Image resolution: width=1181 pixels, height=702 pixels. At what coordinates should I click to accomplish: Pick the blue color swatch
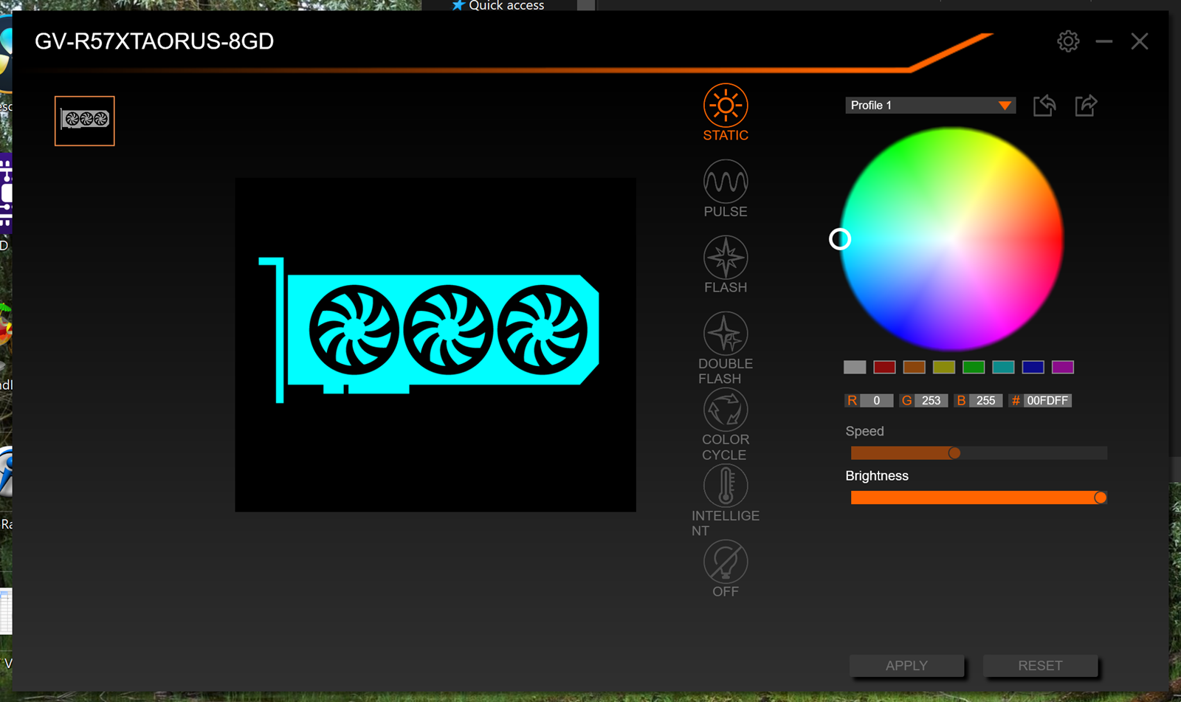(x=1033, y=367)
